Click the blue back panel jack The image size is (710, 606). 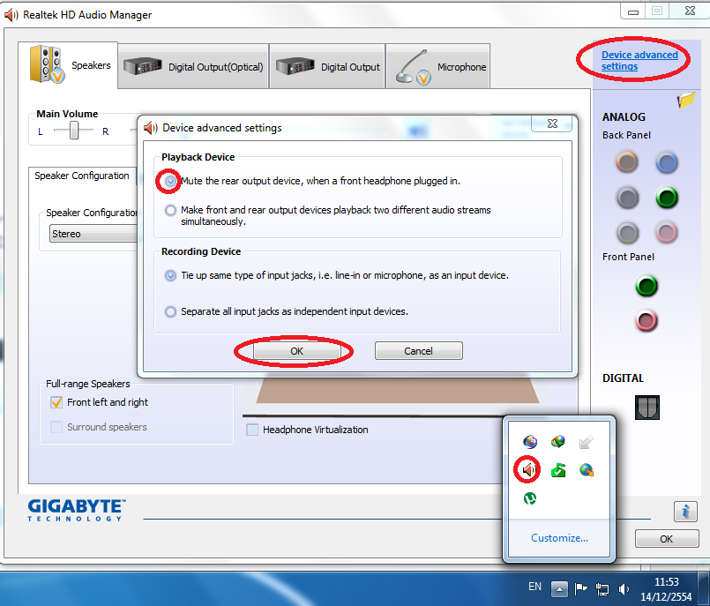coord(667,162)
